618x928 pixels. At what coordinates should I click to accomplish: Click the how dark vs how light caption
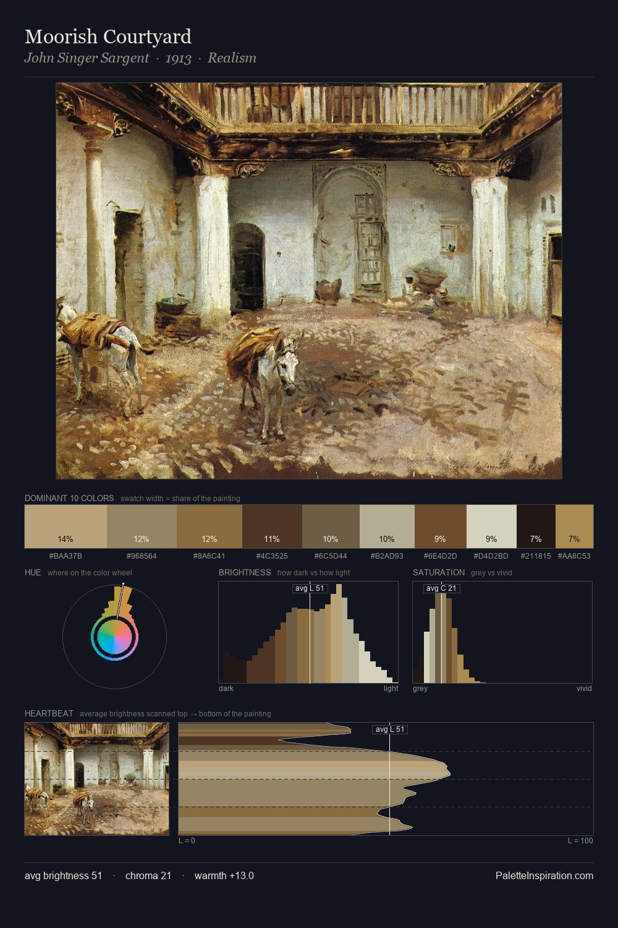314,572
